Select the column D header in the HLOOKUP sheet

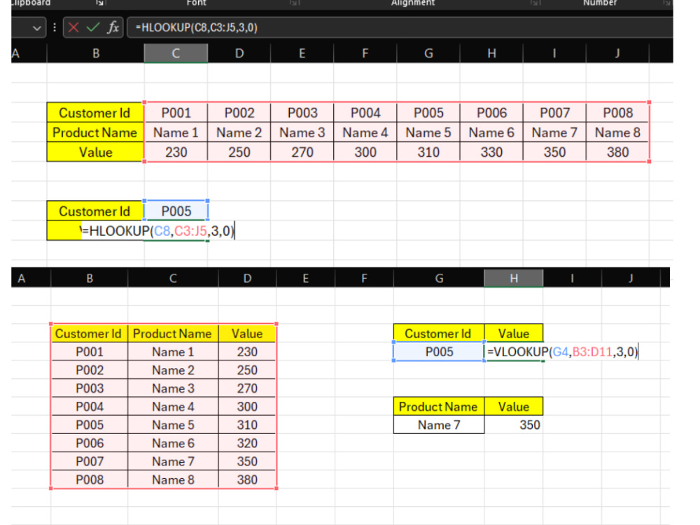click(x=239, y=54)
